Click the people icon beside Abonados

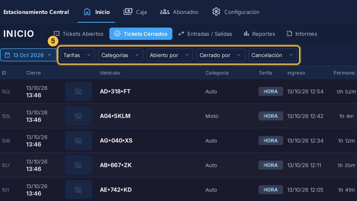click(165, 12)
